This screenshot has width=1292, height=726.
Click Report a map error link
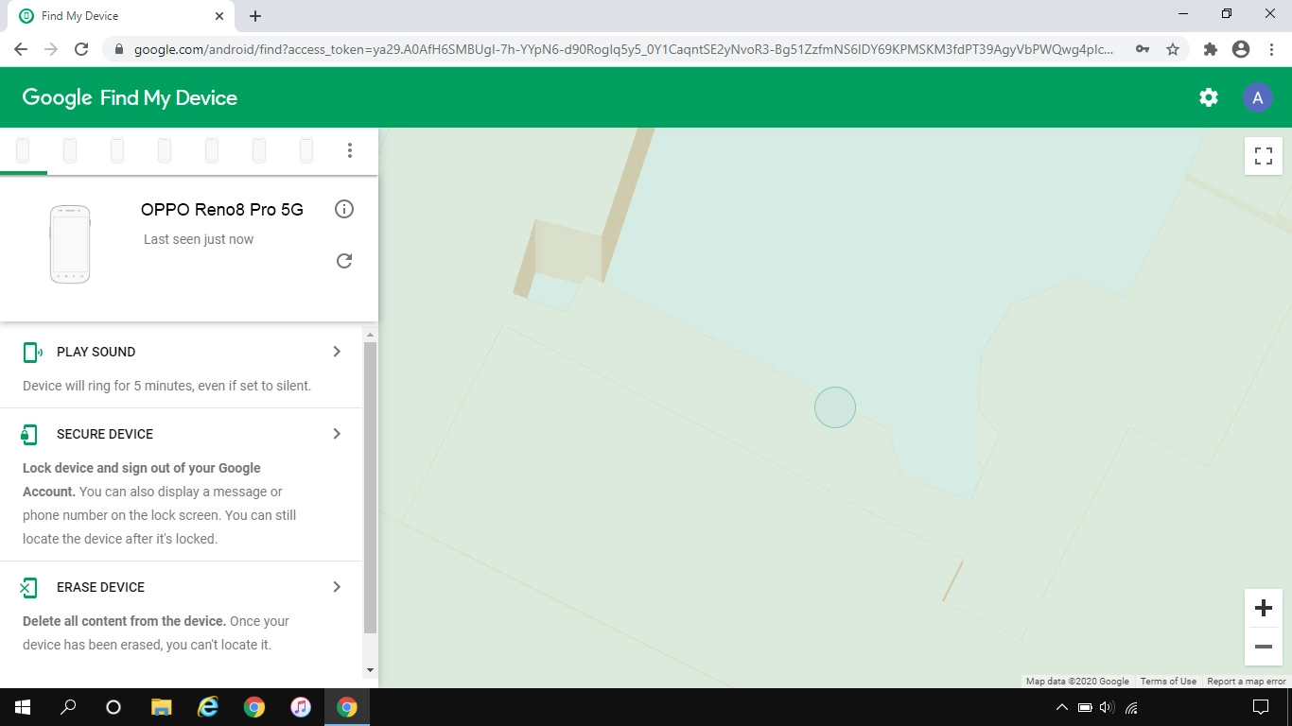(x=1246, y=682)
